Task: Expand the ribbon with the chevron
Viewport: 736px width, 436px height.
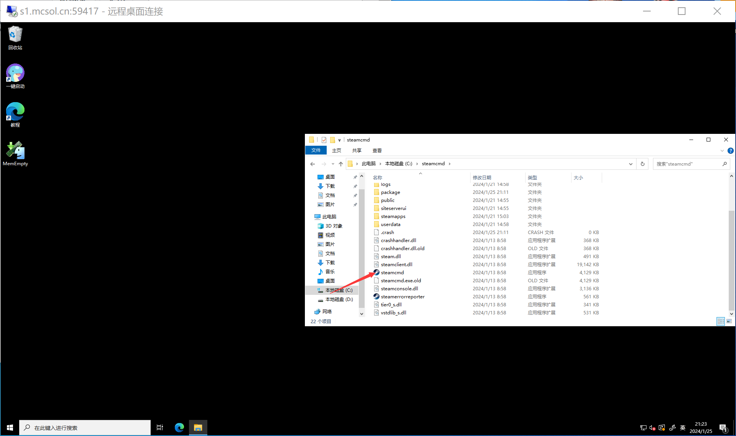Action: (x=722, y=151)
